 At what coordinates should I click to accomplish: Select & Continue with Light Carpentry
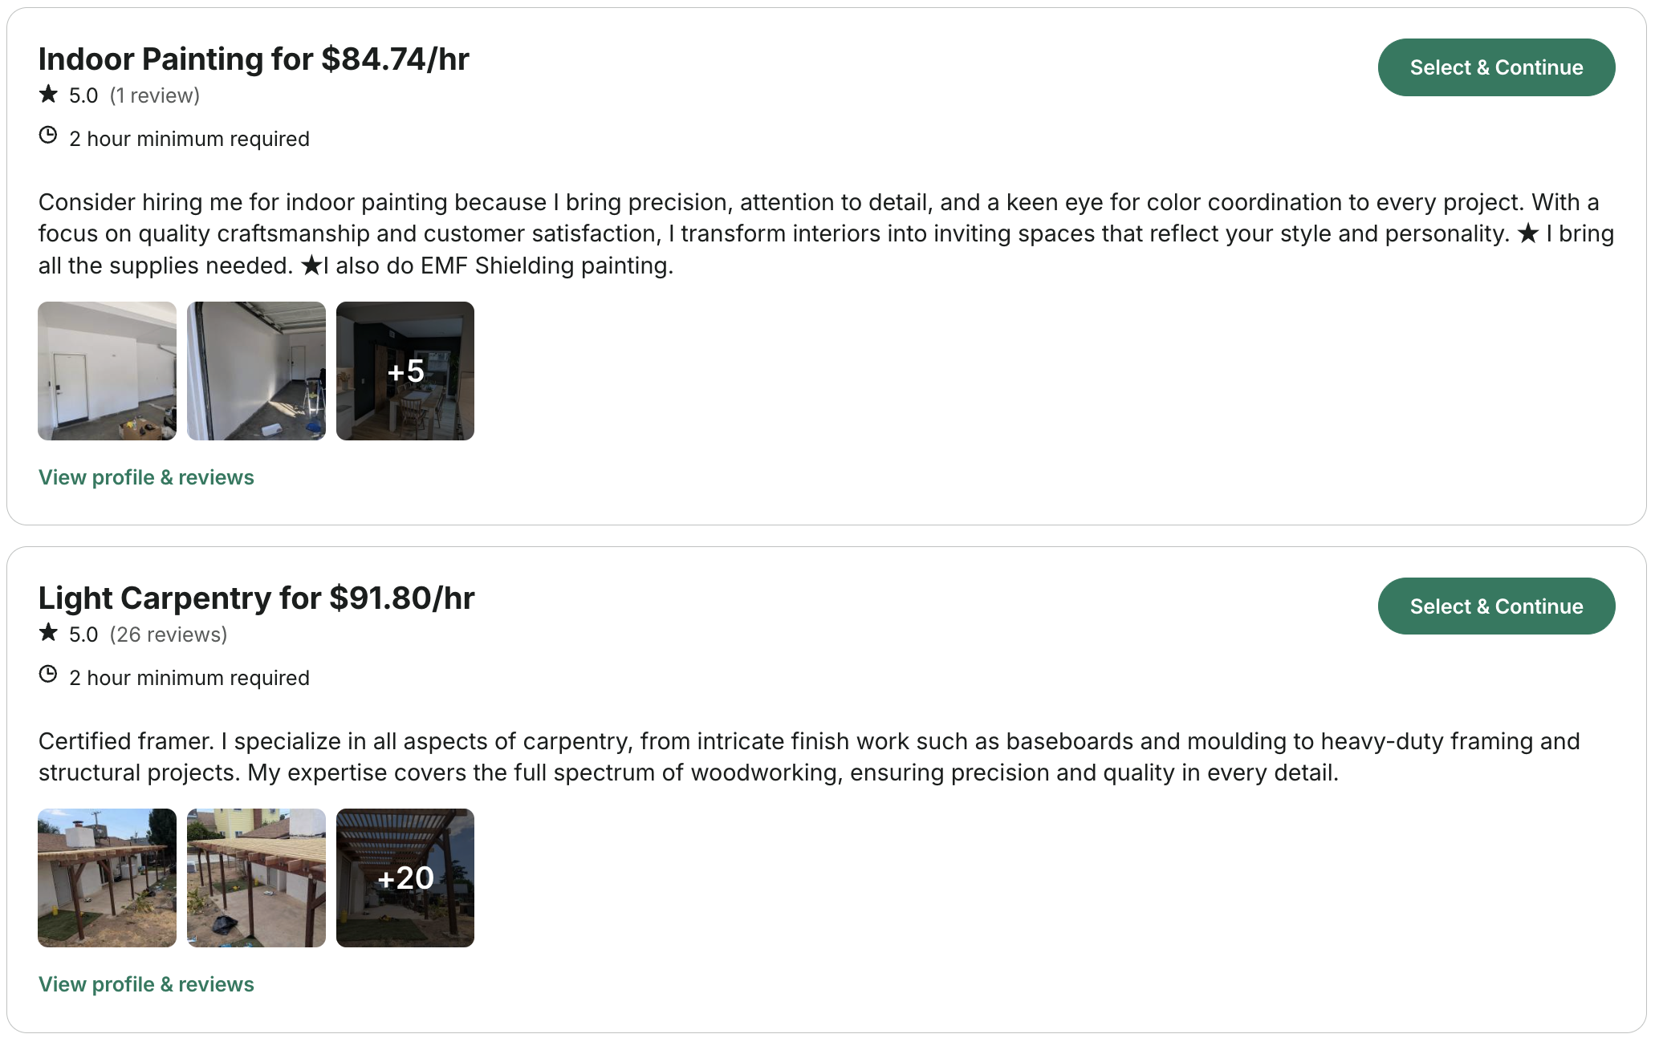[x=1495, y=606]
